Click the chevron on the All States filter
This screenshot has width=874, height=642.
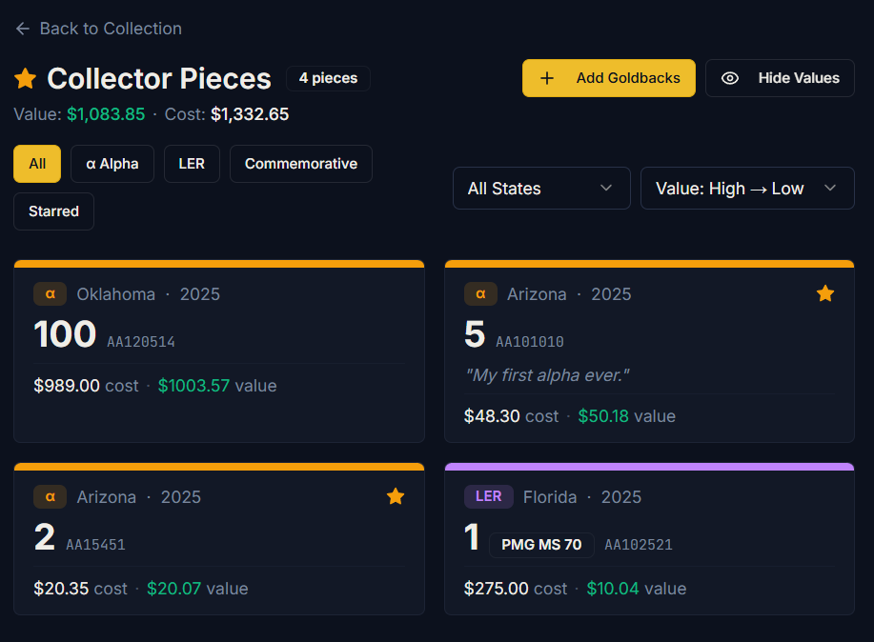click(x=606, y=189)
